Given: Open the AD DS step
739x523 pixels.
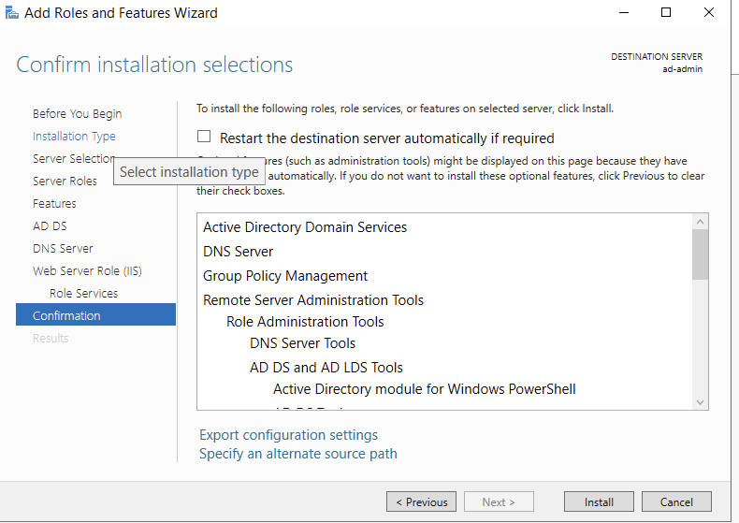Looking at the screenshot, I should [50, 226].
